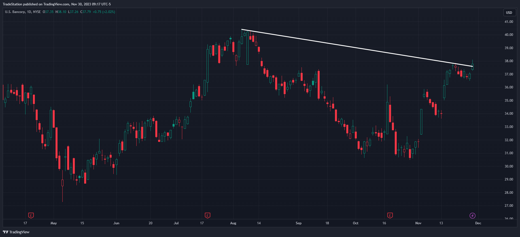Open the earnings marker near October 16

[x=390, y=216]
